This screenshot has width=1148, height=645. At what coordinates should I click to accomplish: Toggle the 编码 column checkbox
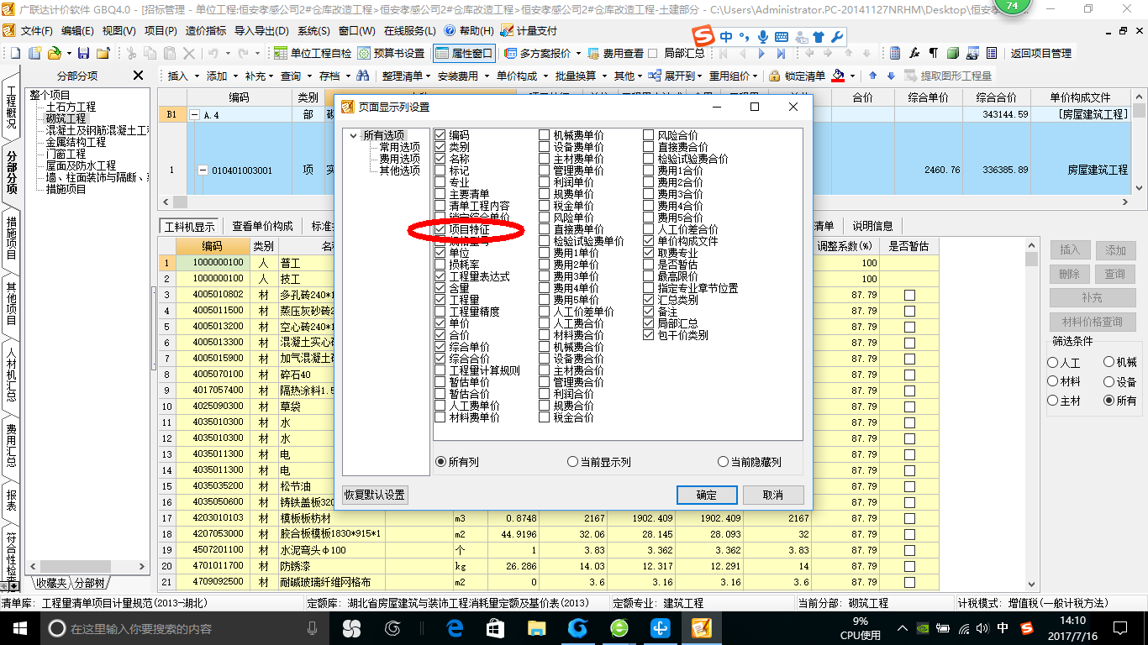click(x=440, y=135)
